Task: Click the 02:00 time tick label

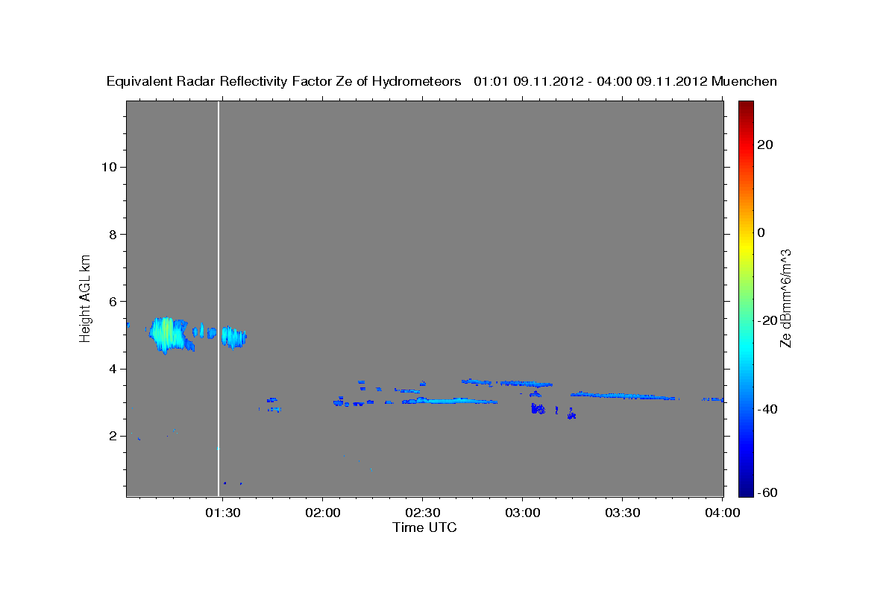Action: 323,513
